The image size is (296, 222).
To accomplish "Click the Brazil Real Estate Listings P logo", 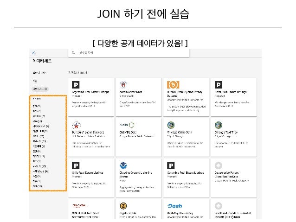I will click(x=219, y=85).
